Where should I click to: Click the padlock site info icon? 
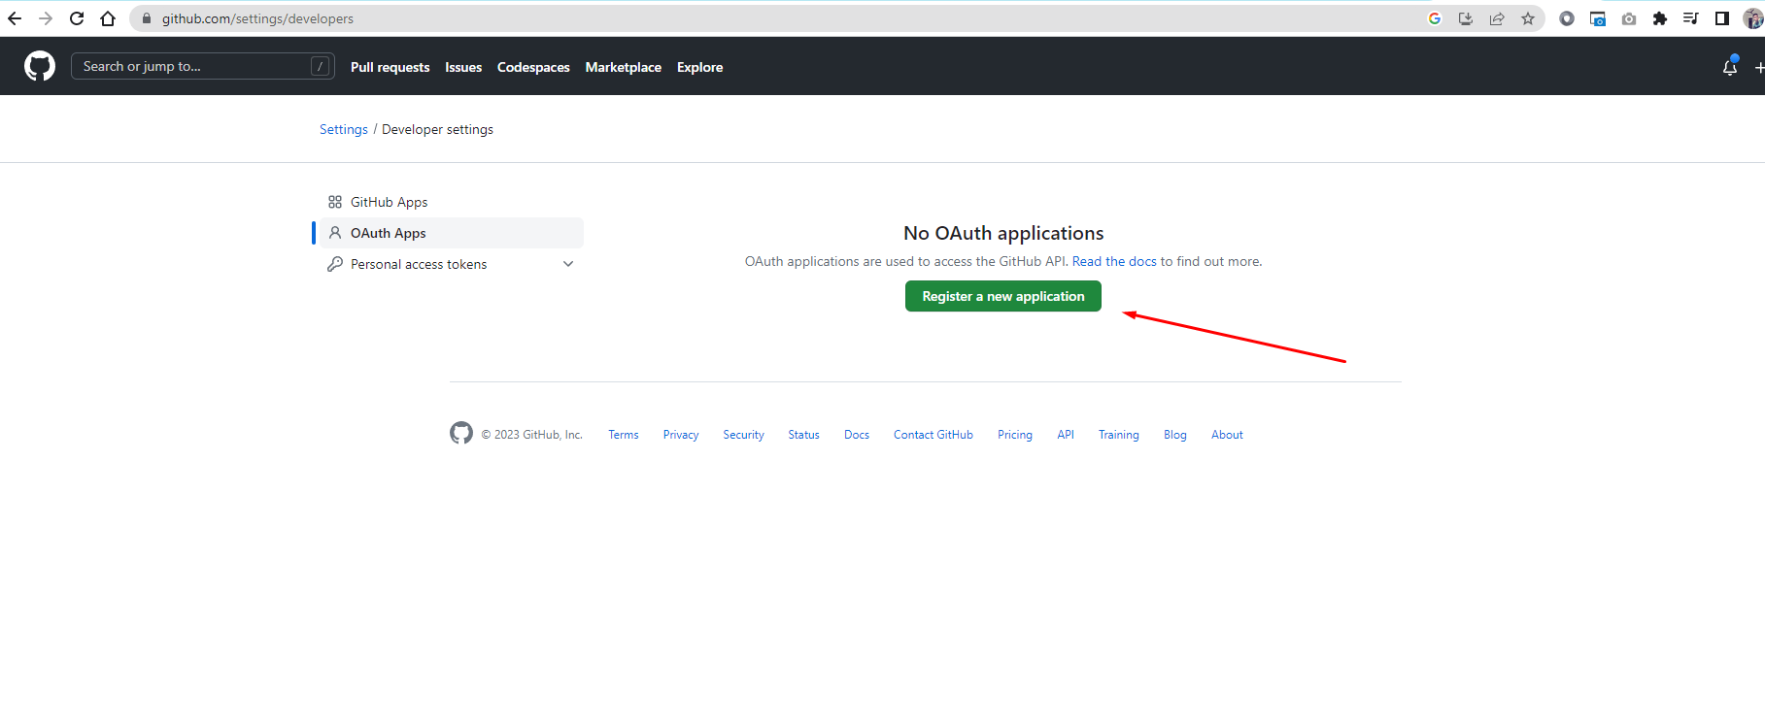tap(147, 18)
